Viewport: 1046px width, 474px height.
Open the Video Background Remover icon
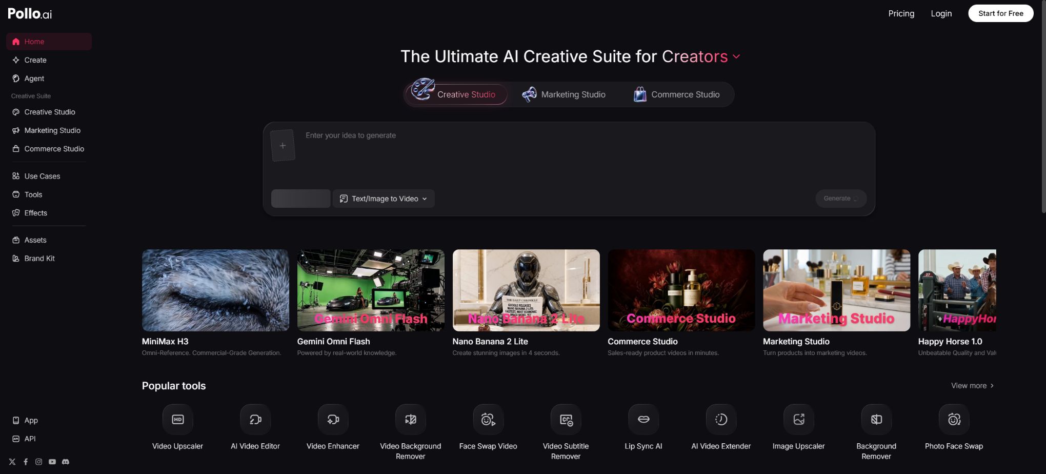tap(411, 420)
